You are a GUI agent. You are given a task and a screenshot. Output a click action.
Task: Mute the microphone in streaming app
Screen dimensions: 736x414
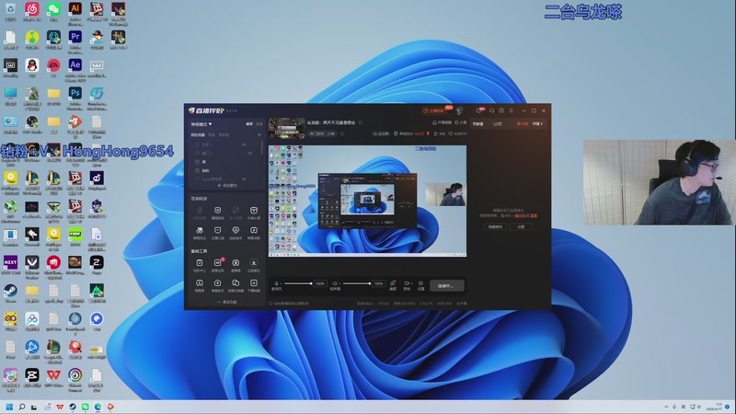(277, 284)
